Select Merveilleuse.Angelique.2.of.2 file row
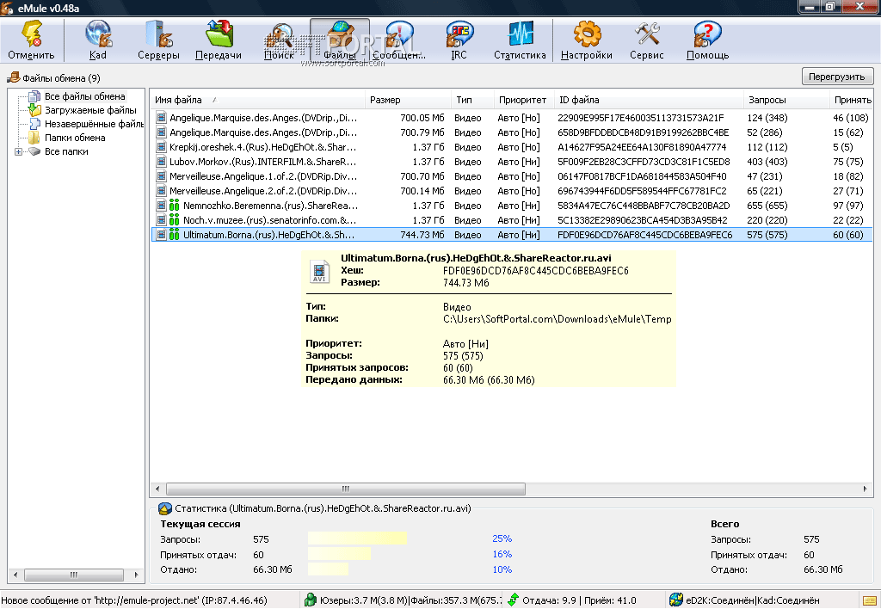Screen dimensions: 881x609 point(511,191)
